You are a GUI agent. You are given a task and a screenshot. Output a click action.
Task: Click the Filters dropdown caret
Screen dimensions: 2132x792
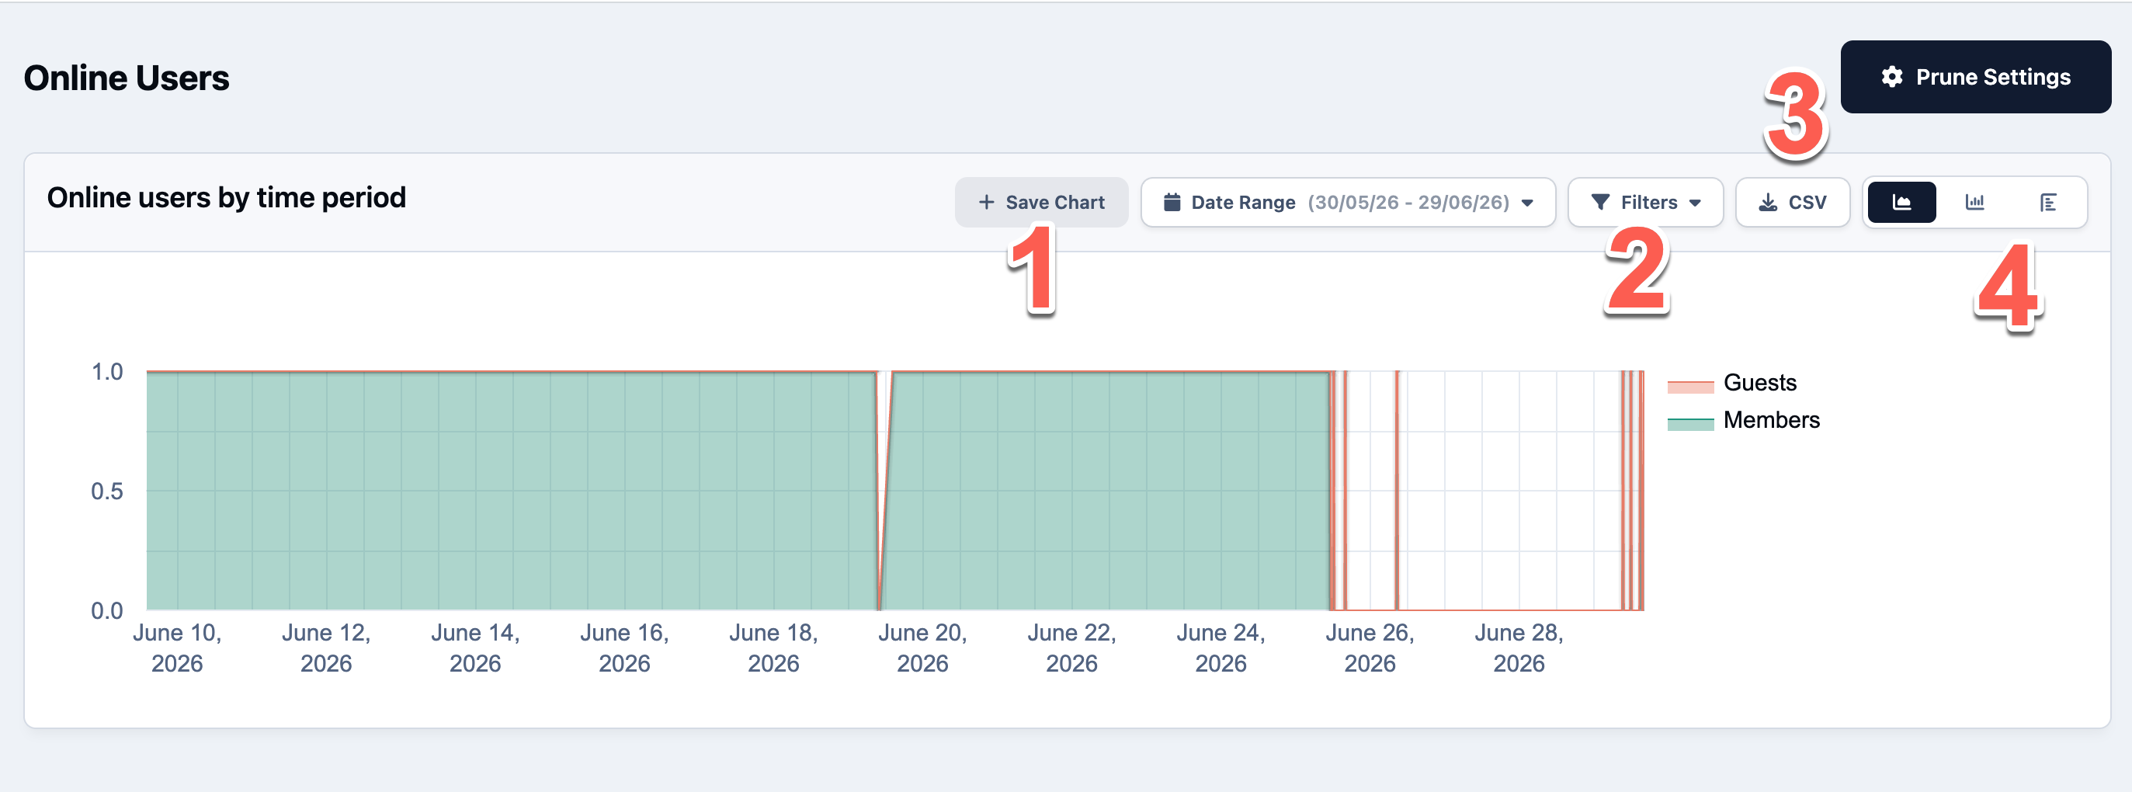tap(1695, 203)
